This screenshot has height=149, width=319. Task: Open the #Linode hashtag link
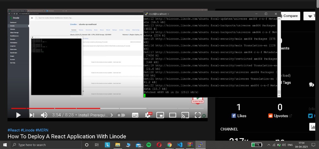28,130
